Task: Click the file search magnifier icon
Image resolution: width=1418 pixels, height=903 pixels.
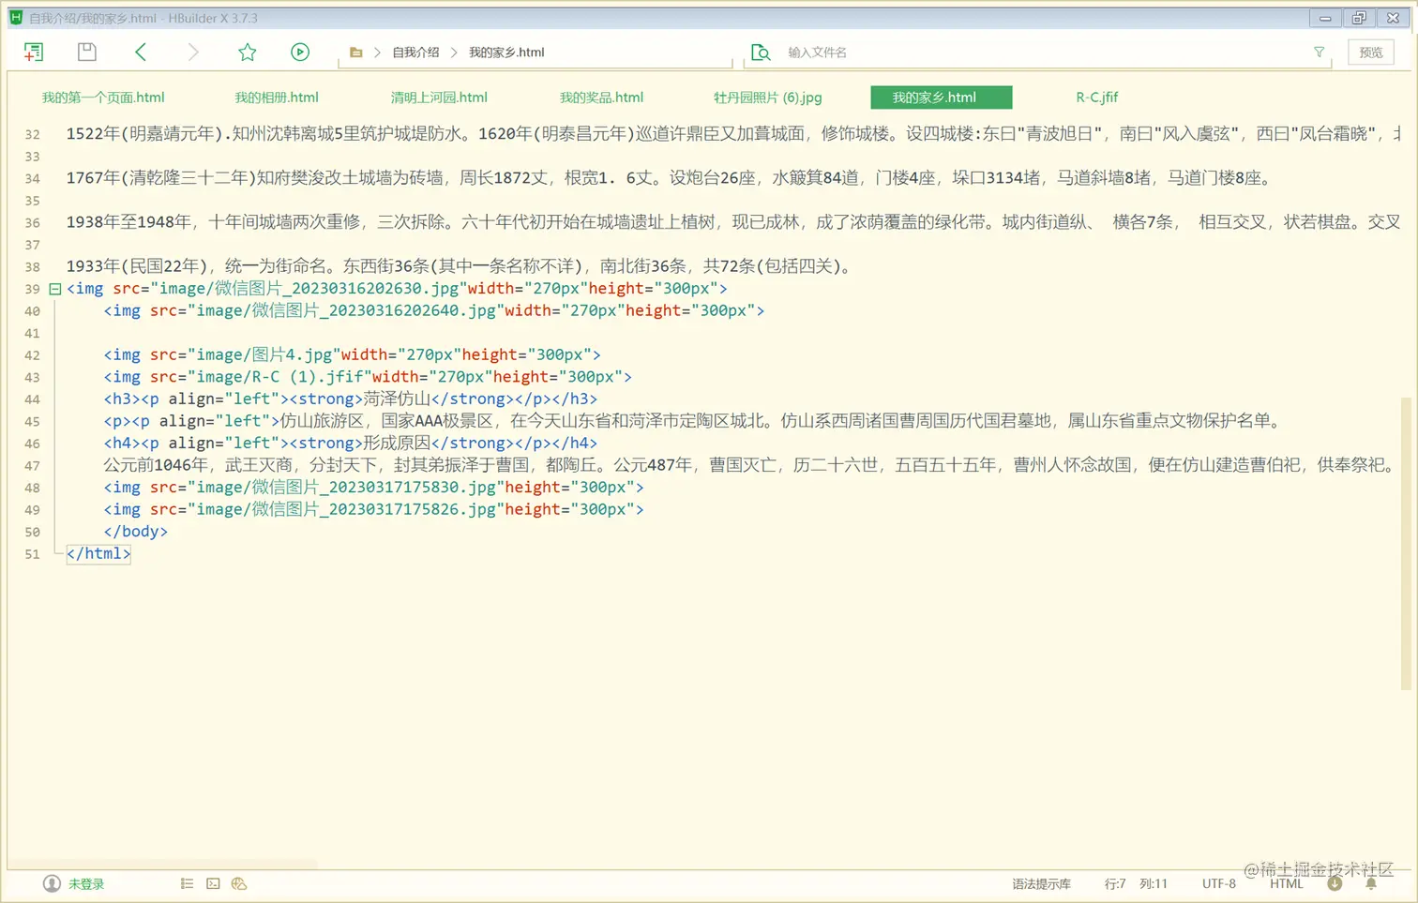Action: (x=761, y=53)
